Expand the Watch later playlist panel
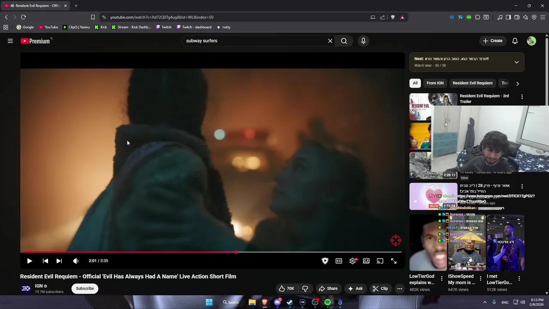 [x=516, y=62]
